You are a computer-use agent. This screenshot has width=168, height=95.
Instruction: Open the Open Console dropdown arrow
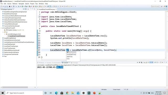(x=162, y=62)
